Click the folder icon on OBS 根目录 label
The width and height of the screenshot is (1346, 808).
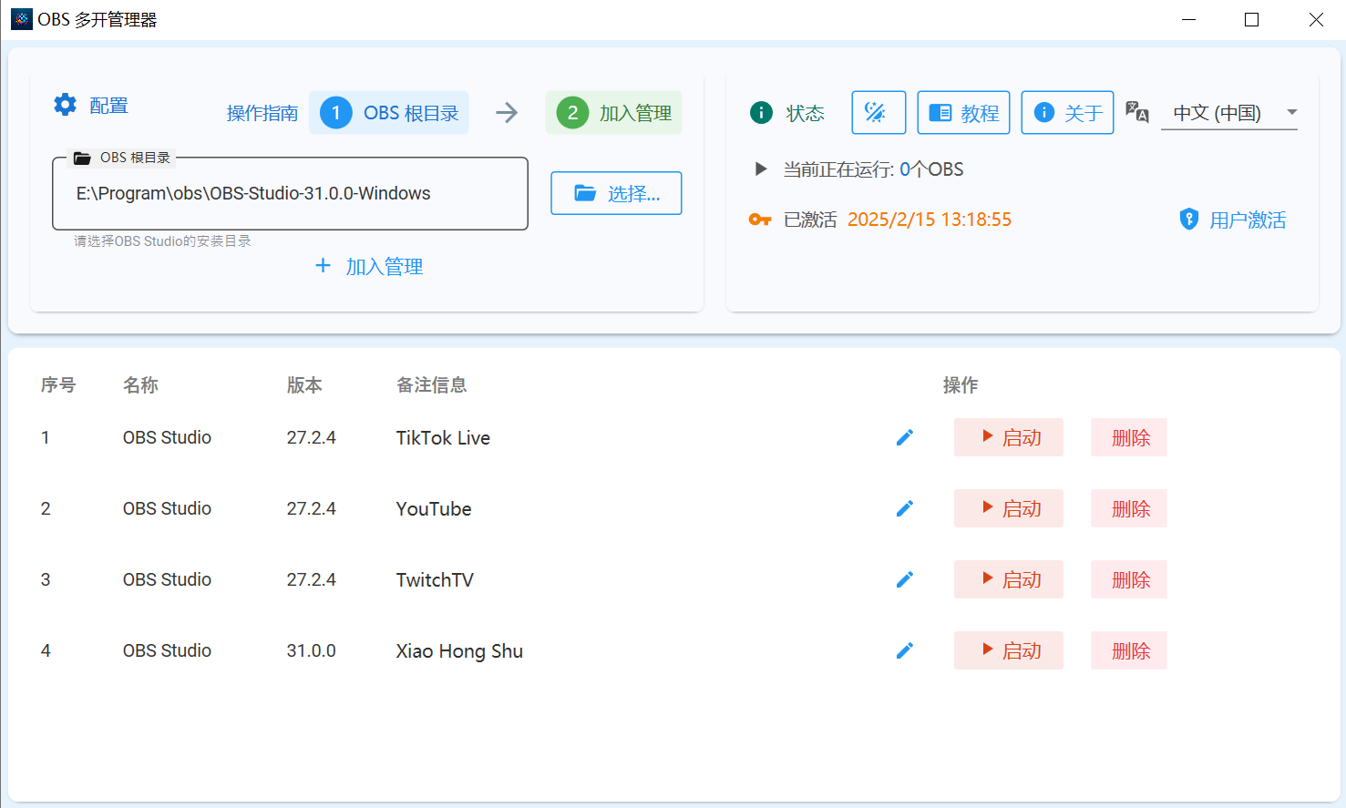pyautogui.click(x=83, y=157)
